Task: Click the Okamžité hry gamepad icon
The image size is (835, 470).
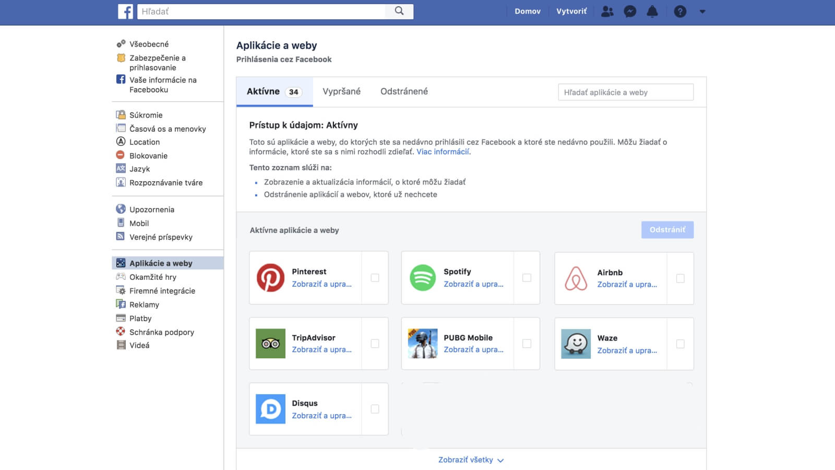Action: [x=121, y=277]
